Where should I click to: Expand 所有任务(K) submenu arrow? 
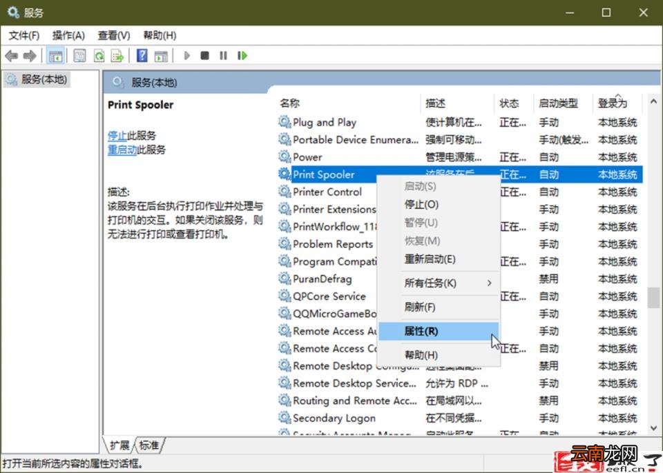coord(489,283)
